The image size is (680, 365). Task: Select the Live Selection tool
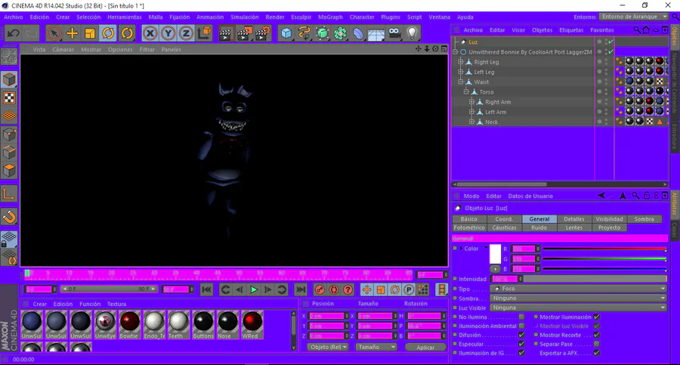[54, 33]
